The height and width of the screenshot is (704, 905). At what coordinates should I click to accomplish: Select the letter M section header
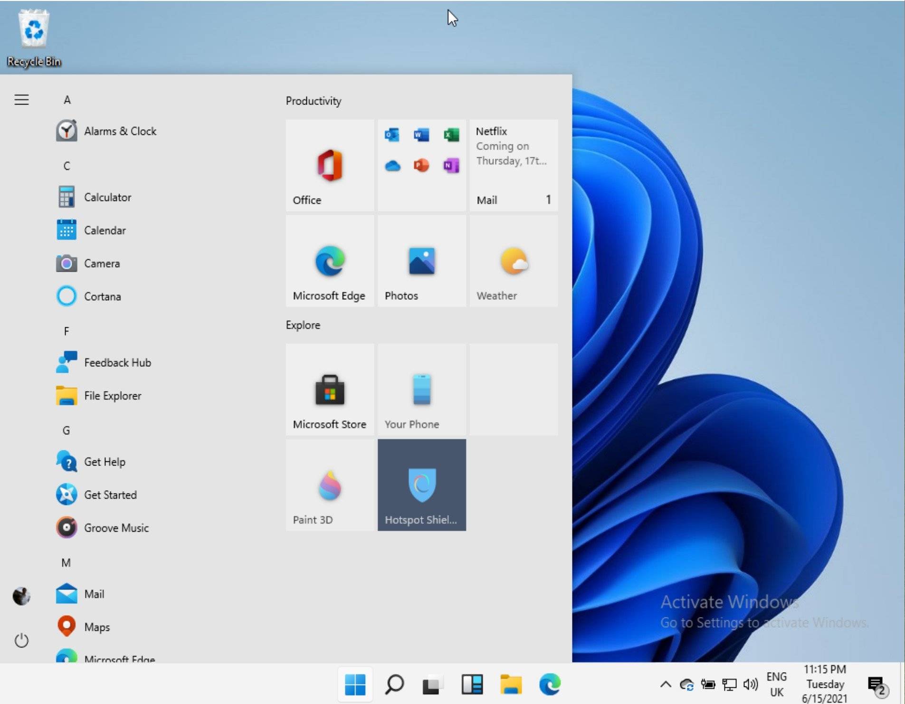[66, 562]
